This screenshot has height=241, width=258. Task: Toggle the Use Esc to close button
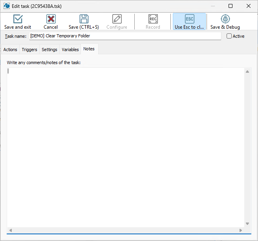click(x=189, y=22)
